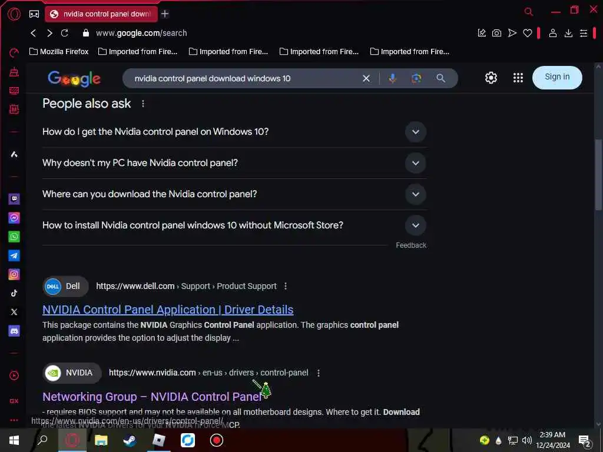The height and width of the screenshot is (452, 603).
Task: Open the Mozilla Firefox bookmarks folder
Action: click(59, 52)
